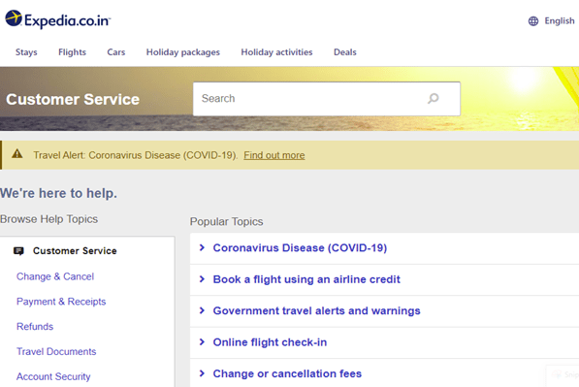
Task: Open Holiday activities menu item
Action: (x=276, y=52)
